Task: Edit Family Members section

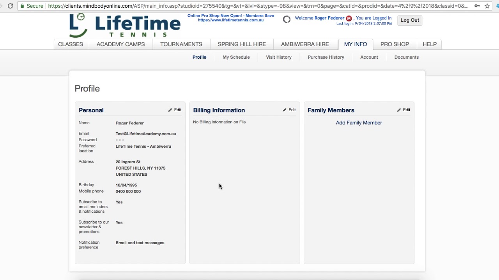Action: click(x=404, y=110)
